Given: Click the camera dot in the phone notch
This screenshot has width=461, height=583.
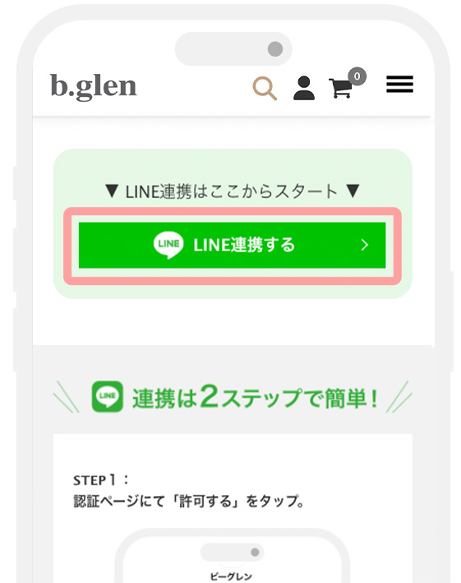Looking at the screenshot, I should [x=275, y=48].
